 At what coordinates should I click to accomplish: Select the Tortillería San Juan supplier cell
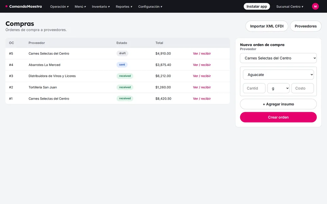pyautogui.click(x=43, y=87)
